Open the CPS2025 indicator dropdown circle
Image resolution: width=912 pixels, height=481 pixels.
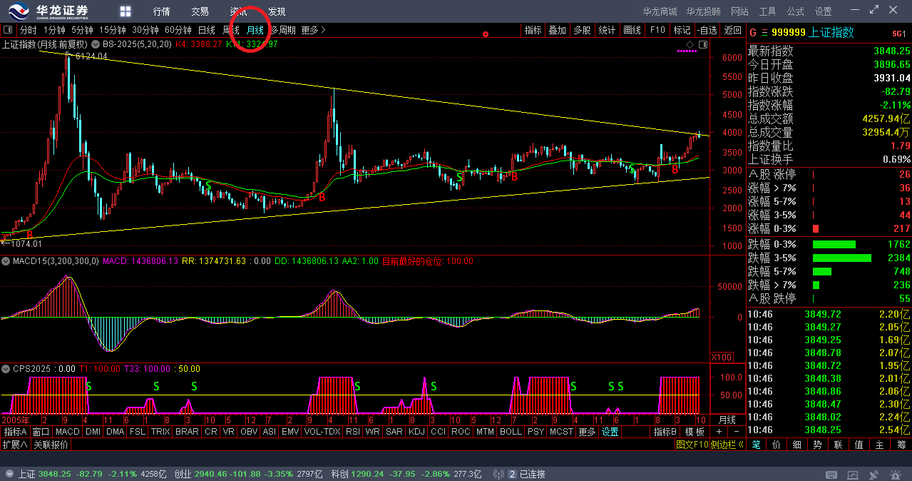click(6, 369)
